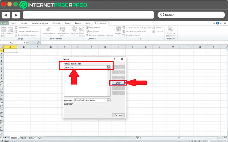
Task: Open Panel de documentos
Action: coord(171,32)
